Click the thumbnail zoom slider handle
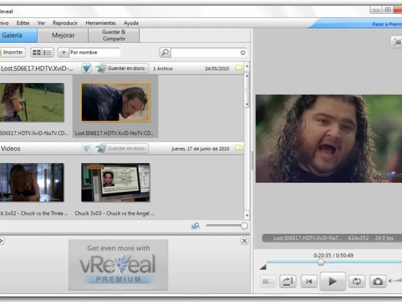 pyautogui.click(x=244, y=226)
